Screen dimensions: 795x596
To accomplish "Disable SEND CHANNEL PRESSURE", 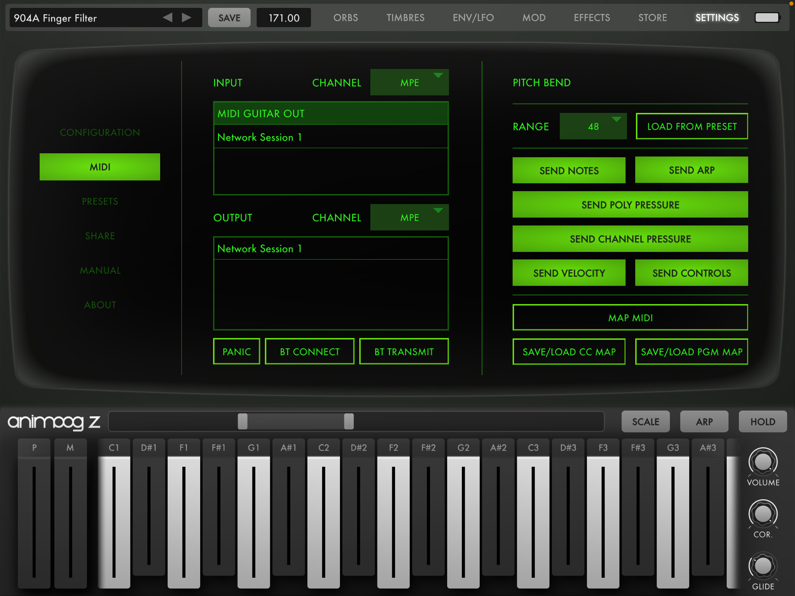I will coord(630,239).
